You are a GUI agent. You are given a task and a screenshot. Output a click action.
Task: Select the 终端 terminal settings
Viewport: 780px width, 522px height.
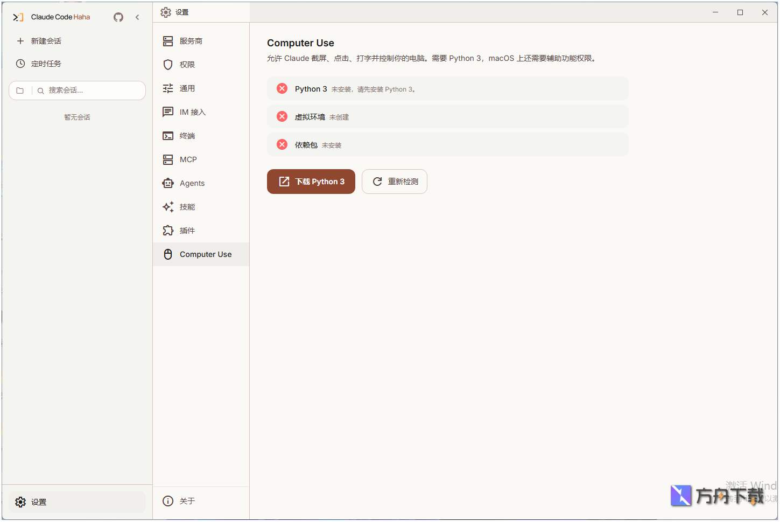click(187, 136)
